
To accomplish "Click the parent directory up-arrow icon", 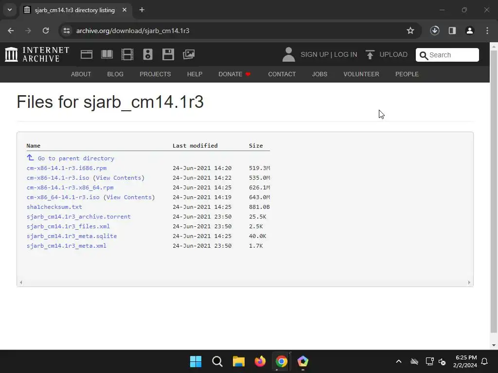I will [30, 157].
